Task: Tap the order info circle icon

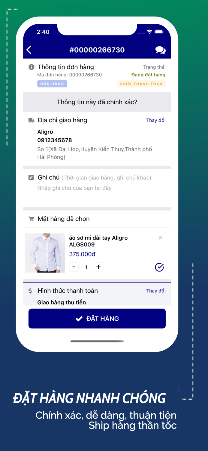Action: click(31, 67)
